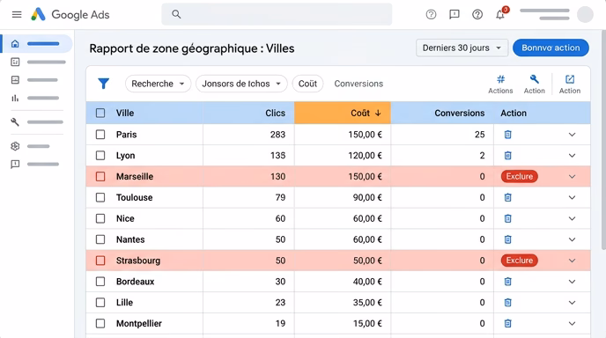Image resolution: width=606 pixels, height=338 pixels.
Task: Click Exclure button in Marseille row
Action: click(520, 177)
